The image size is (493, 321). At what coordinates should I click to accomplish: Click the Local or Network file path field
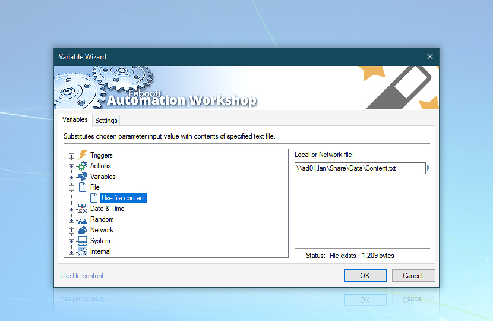[x=360, y=168]
